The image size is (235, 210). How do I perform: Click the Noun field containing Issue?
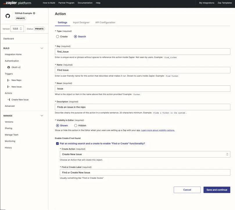click(x=143, y=89)
